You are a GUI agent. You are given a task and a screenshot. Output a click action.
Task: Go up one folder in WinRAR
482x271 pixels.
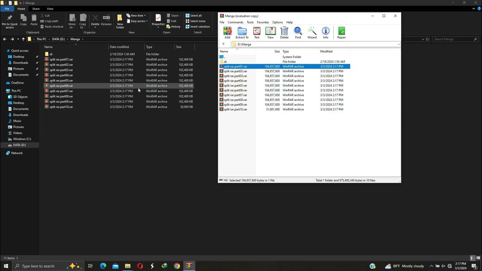[x=223, y=44]
